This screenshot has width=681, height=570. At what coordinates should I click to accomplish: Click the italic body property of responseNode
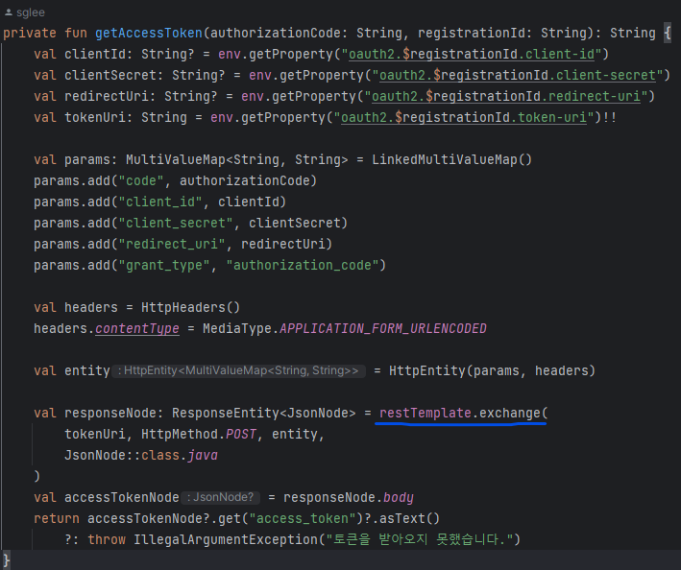coord(399,498)
